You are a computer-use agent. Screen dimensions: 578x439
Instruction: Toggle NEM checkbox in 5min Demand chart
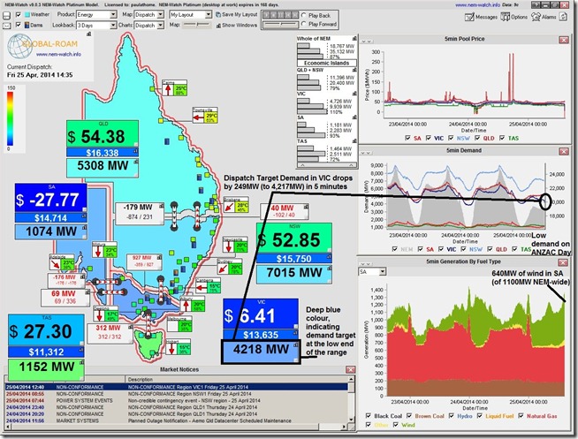point(394,249)
